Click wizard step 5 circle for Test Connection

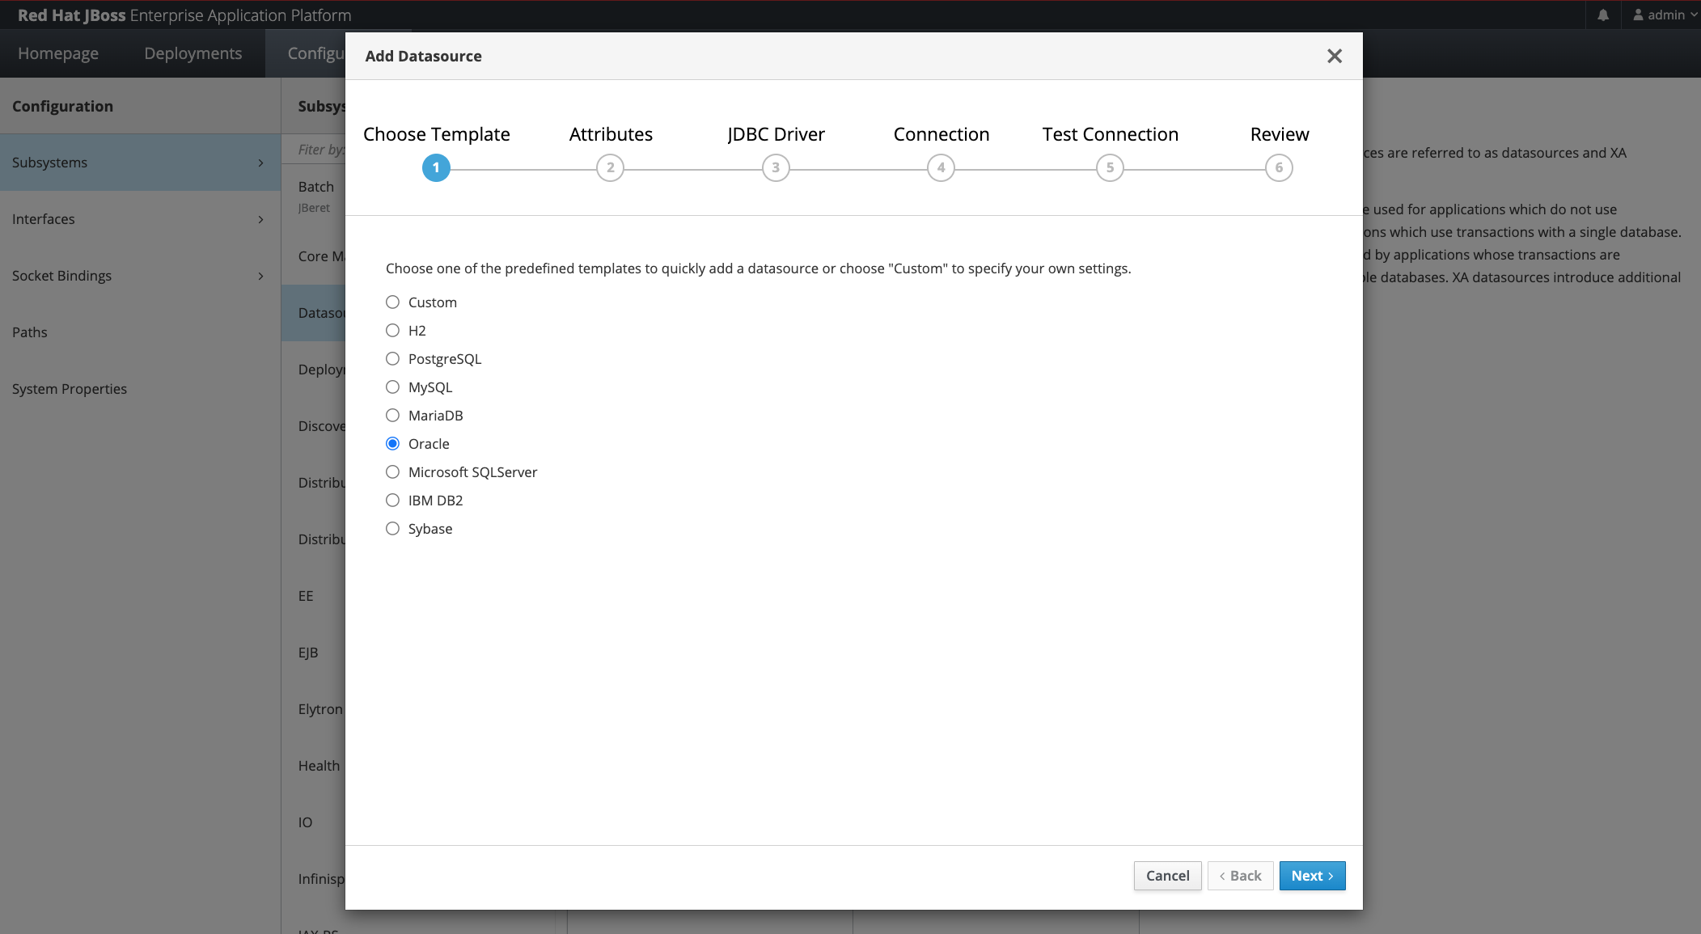coord(1110,167)
